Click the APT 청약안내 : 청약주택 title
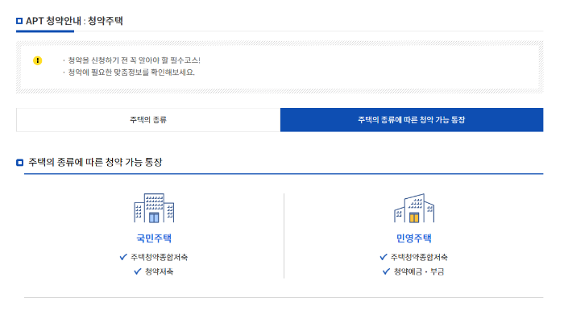This screenshot has width=564, height=319. [74, 21]
